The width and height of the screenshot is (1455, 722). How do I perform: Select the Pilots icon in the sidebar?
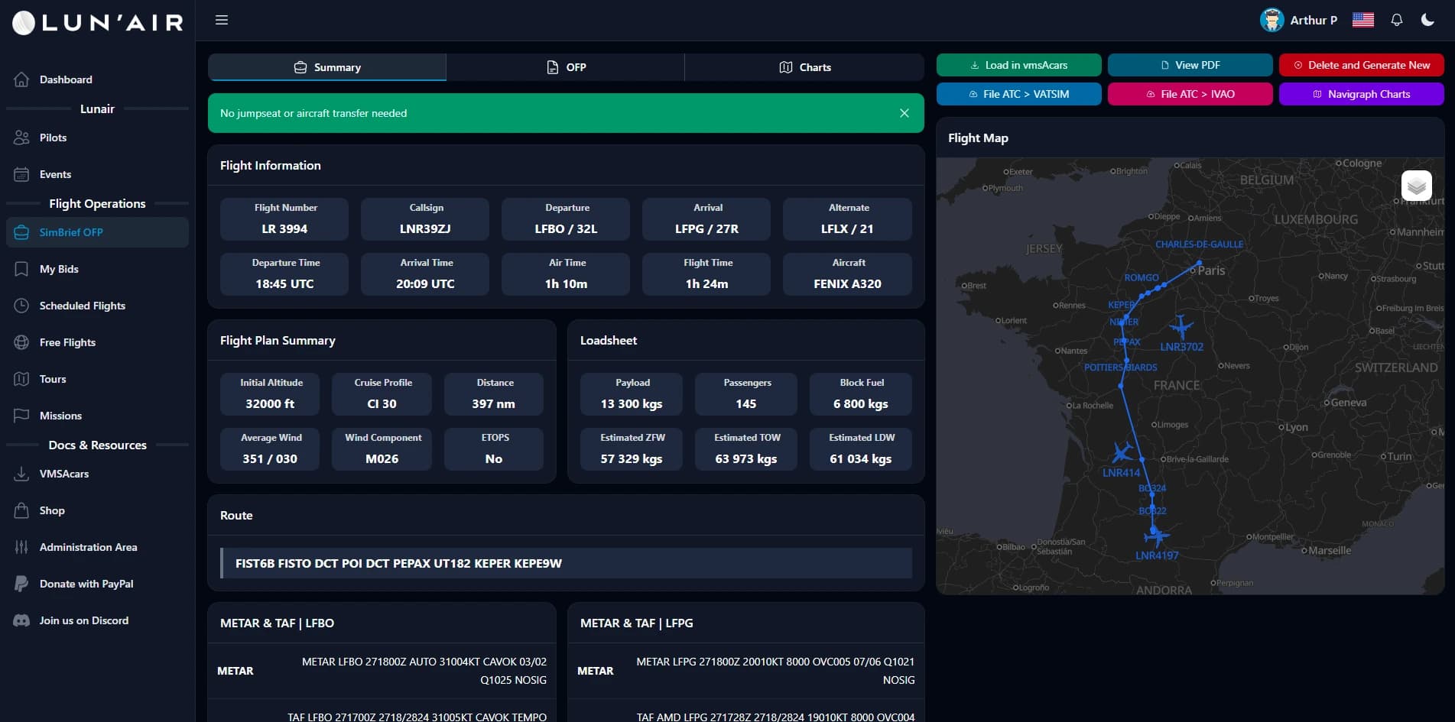click(x=21, y=138)
